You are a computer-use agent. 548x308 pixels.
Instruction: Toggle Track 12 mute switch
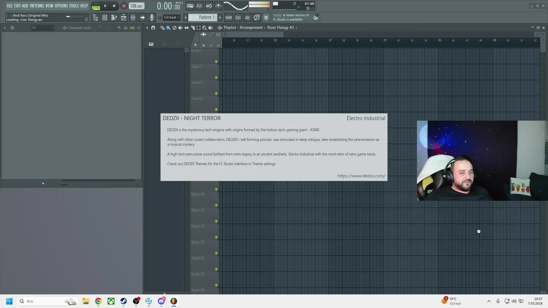[216, 237]
